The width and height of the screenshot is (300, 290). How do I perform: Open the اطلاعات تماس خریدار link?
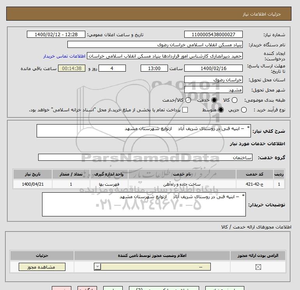click(64, 56)
